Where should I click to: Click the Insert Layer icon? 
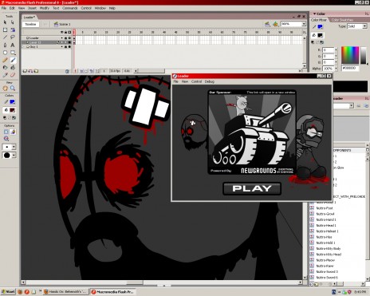pyautogui.click(x=25, y=71)
